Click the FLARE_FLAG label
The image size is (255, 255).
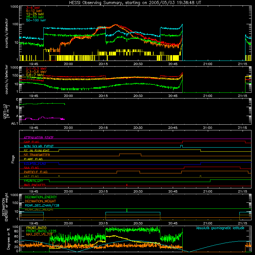(33, 159)
